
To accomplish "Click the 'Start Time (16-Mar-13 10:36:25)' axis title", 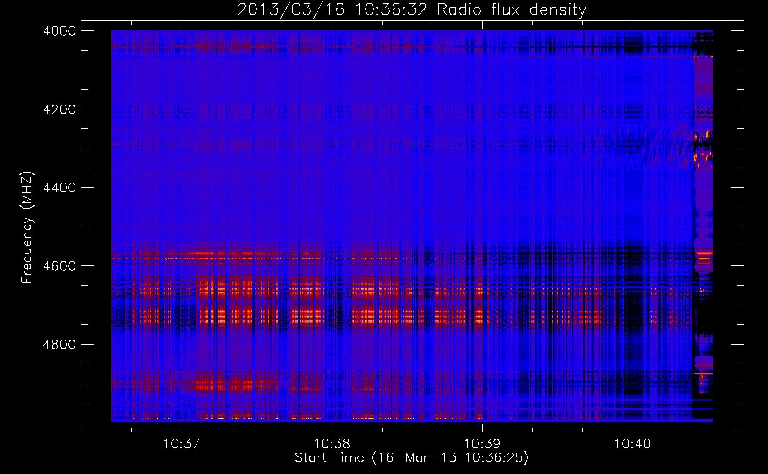I will pyautogui.click(x=412, y=458).
